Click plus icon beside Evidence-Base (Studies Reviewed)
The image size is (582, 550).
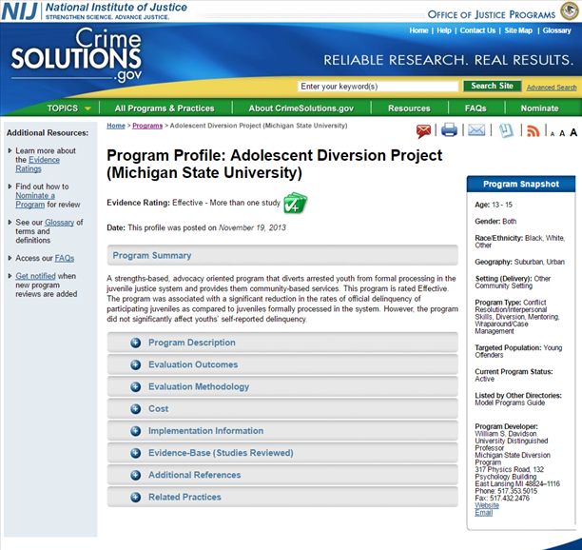click(135, 453)
